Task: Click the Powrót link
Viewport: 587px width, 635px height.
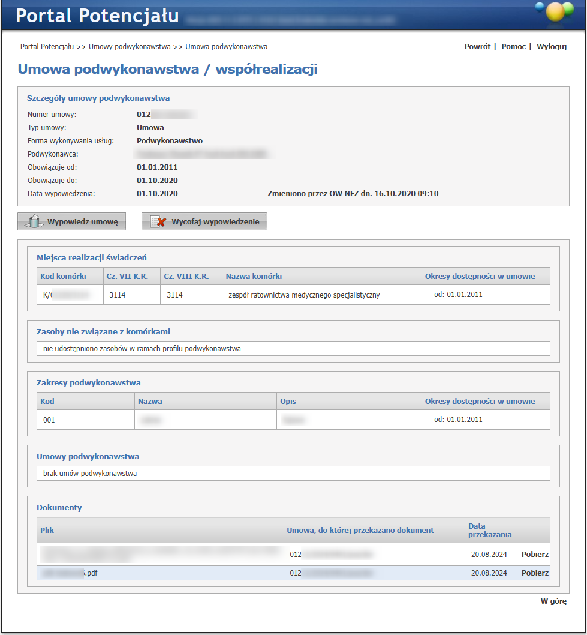Action: [477, 46]
